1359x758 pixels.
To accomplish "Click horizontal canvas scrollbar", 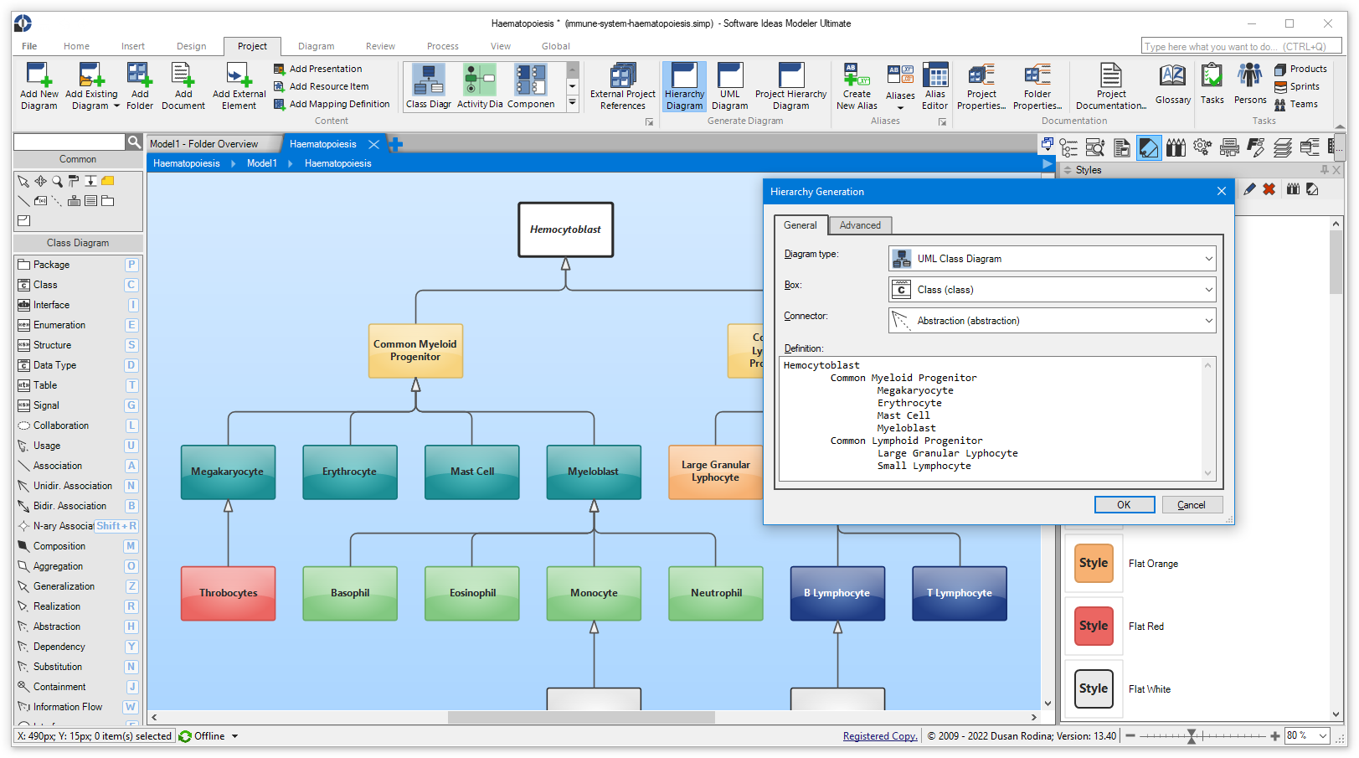I will pyautogui.click(x=581, y=717).
